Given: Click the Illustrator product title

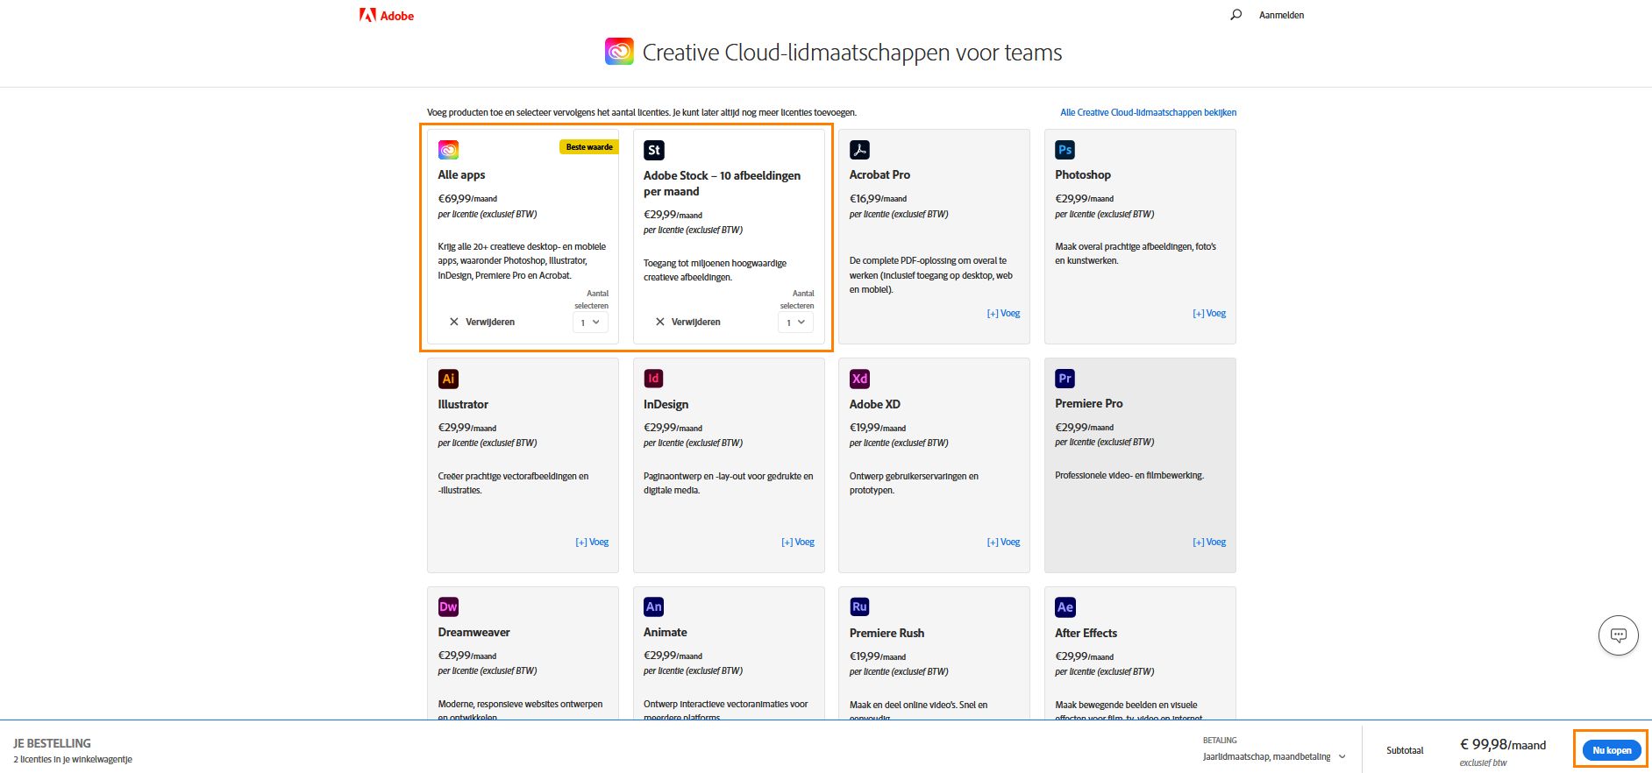Looking at the screenshot, I should click(463, 404).
